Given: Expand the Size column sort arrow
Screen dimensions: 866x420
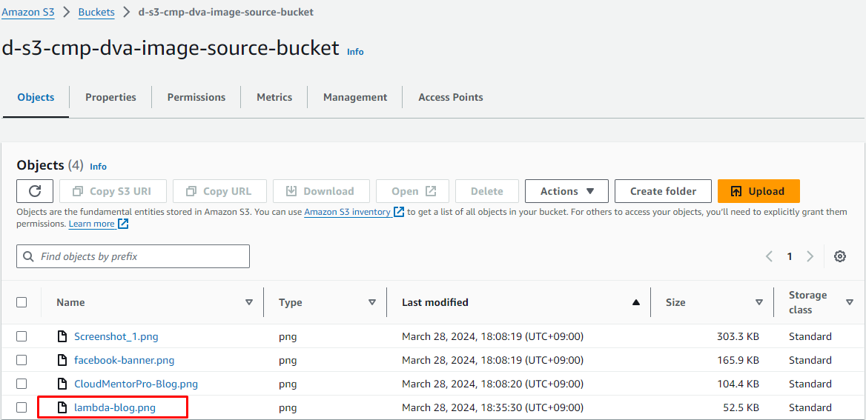Looking at the screenshot, I should click(x=758, y=302).
